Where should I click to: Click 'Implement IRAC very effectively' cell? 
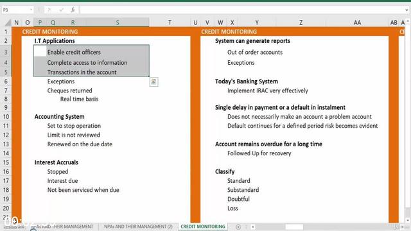[268, 90]
